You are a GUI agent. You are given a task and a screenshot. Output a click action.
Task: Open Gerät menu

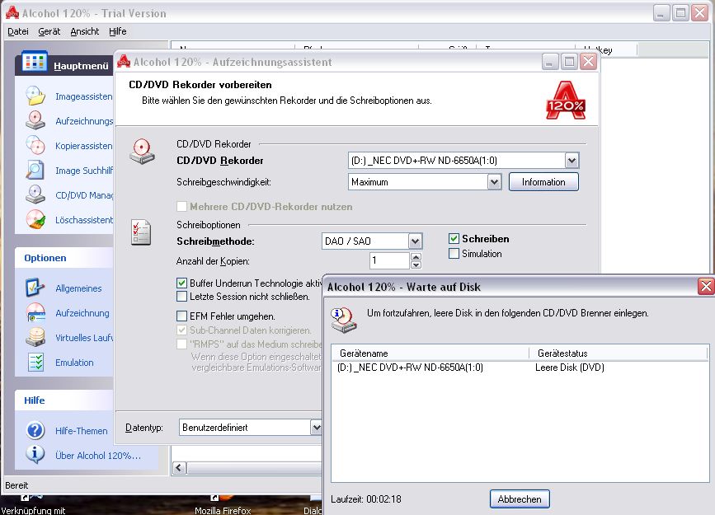tap(49, 31)
